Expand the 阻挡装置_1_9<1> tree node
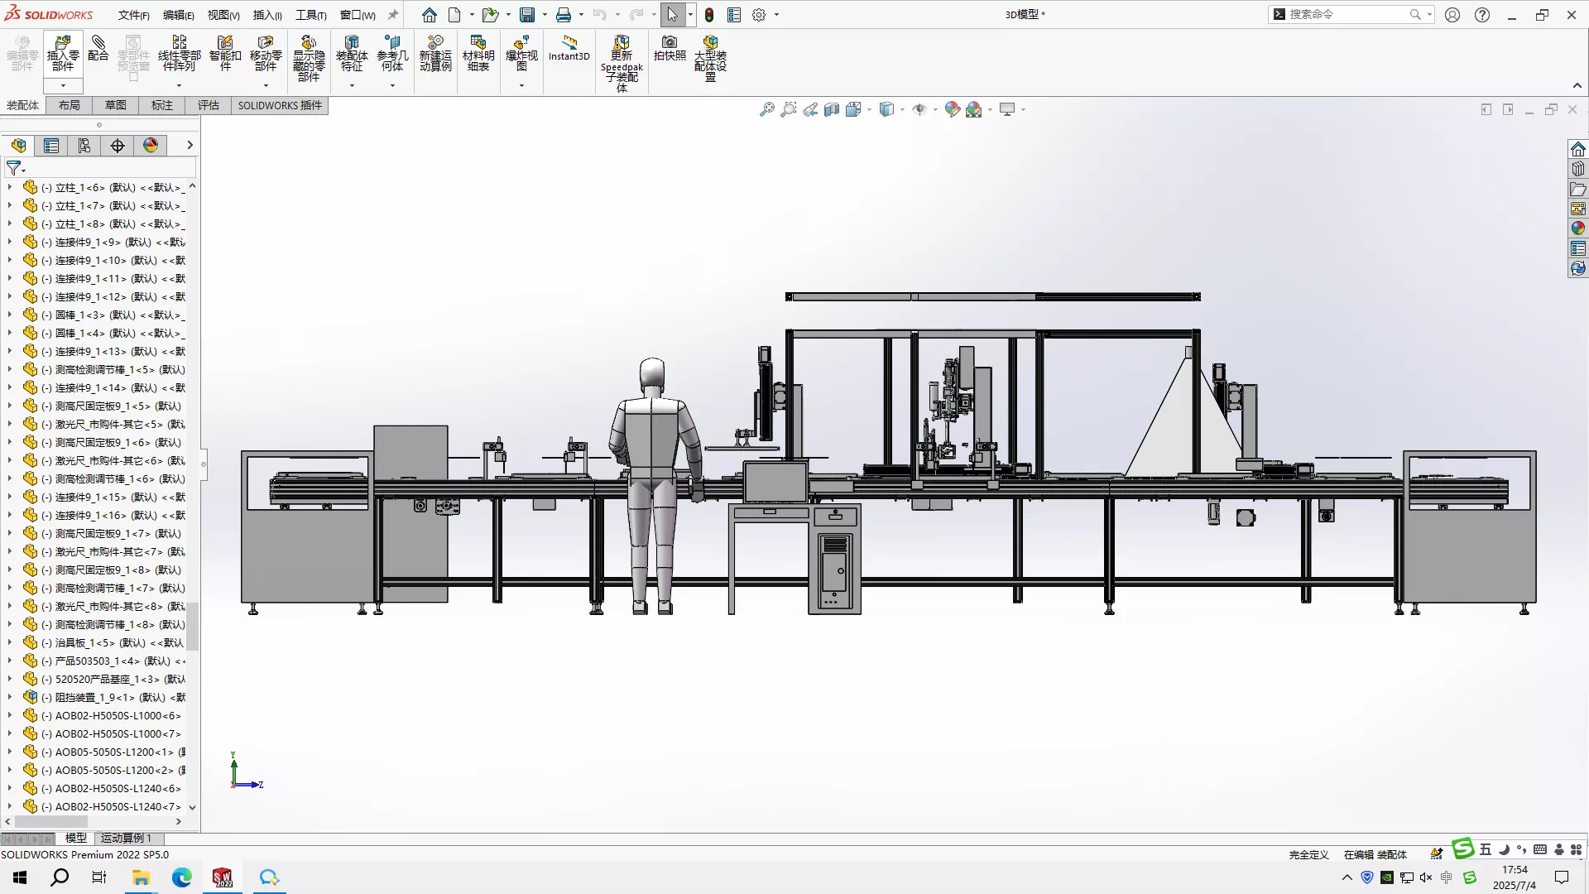 10,697
